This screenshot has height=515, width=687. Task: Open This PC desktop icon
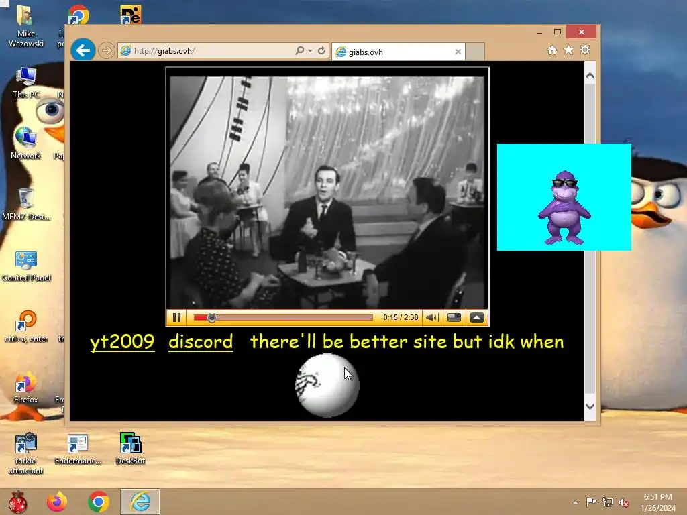(x=26, y=82)
